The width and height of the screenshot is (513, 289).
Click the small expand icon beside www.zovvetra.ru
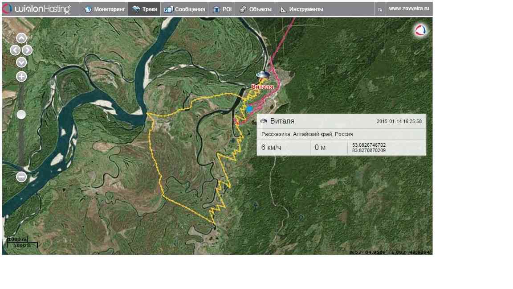(x=380, y=9)
